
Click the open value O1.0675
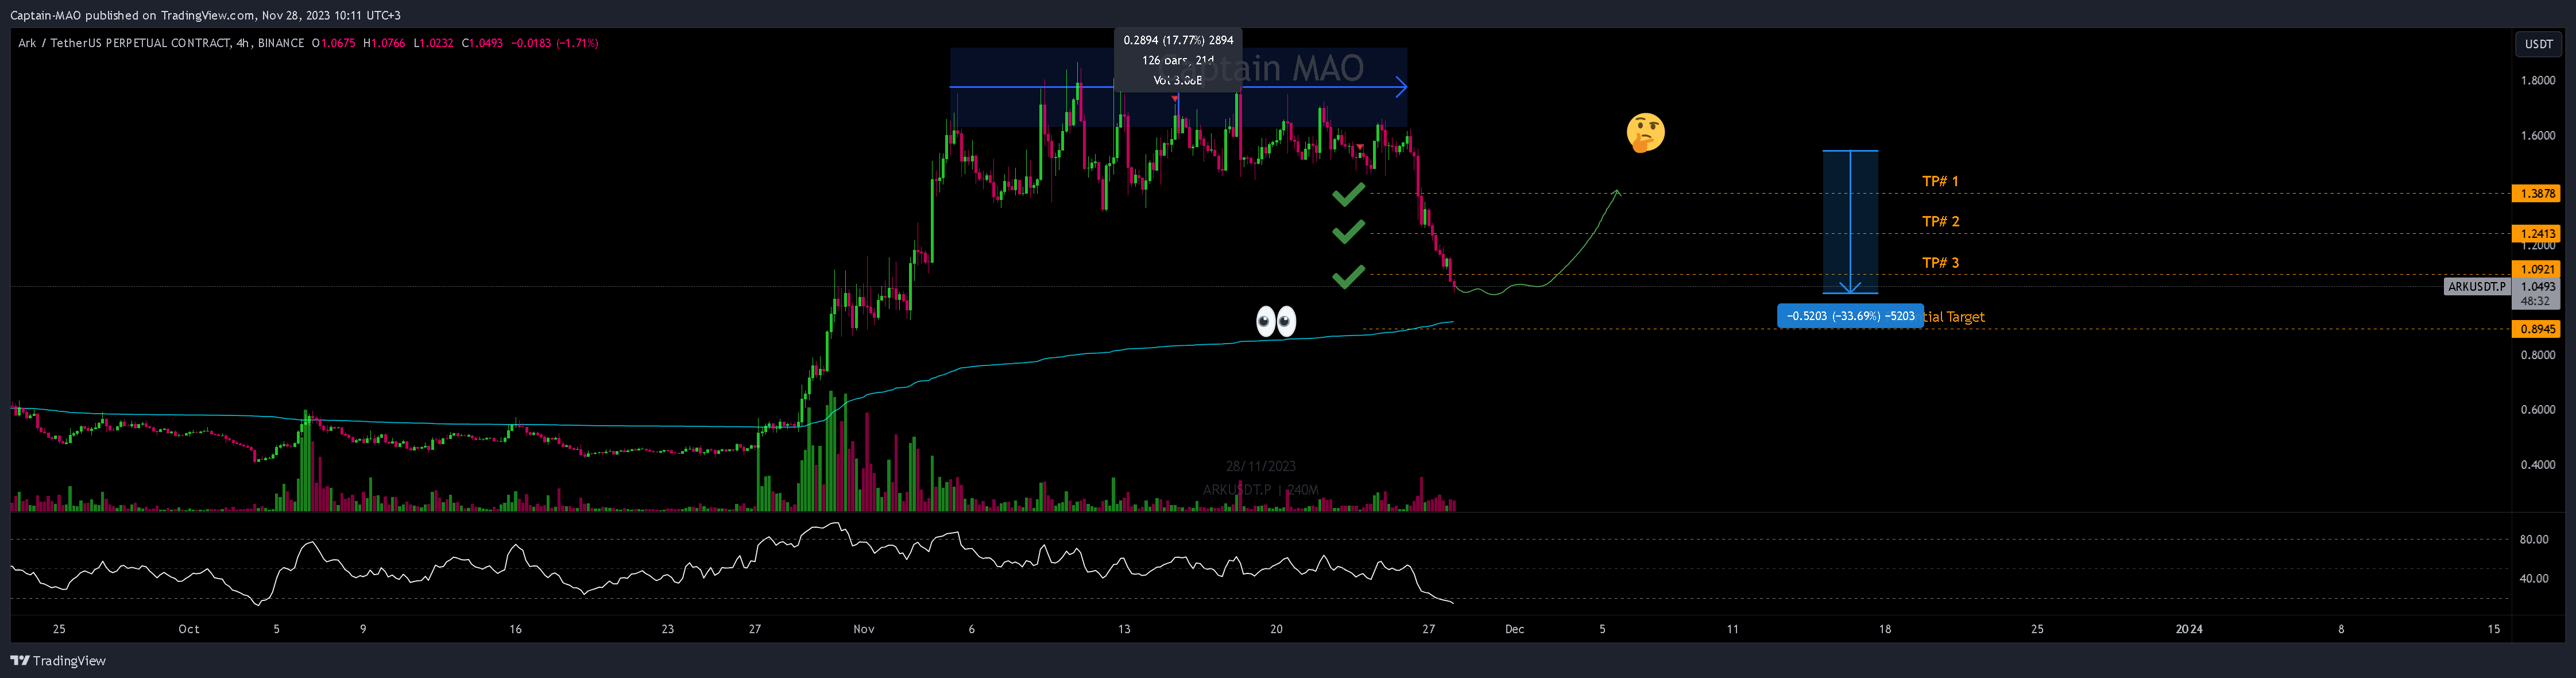333,43
